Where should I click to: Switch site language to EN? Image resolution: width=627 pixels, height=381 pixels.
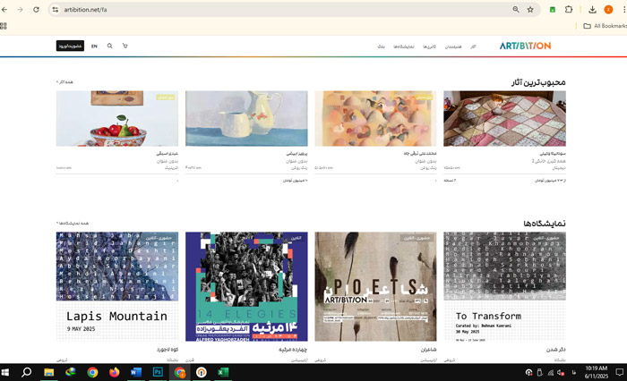(94, 47)
